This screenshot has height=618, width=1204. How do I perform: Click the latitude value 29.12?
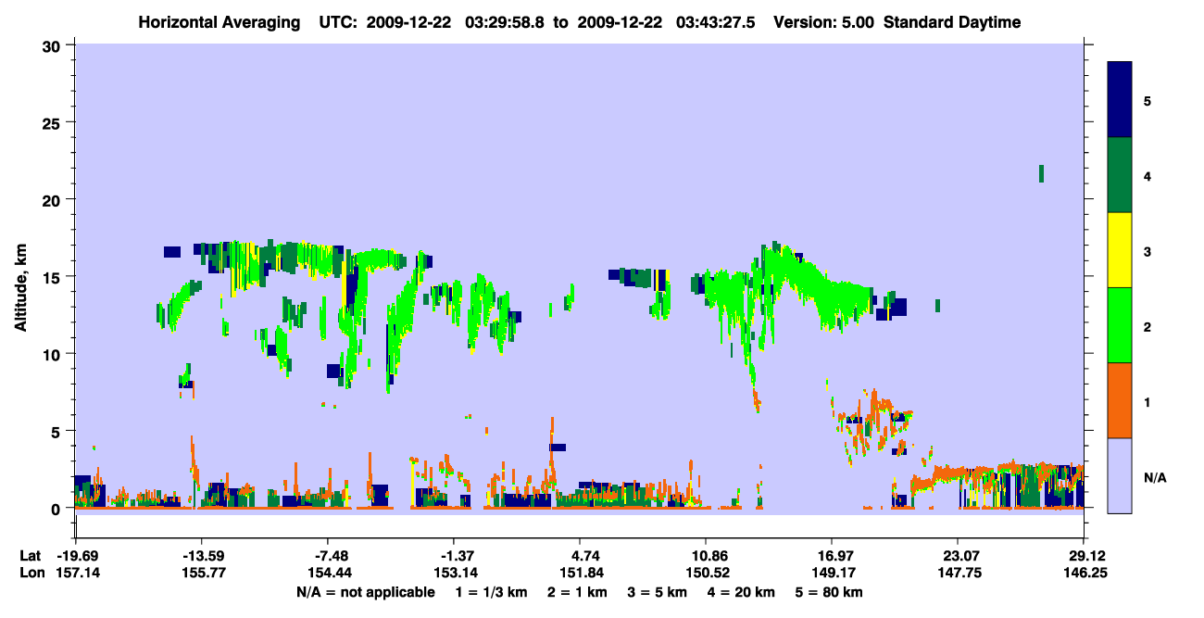pos(1083,556)
